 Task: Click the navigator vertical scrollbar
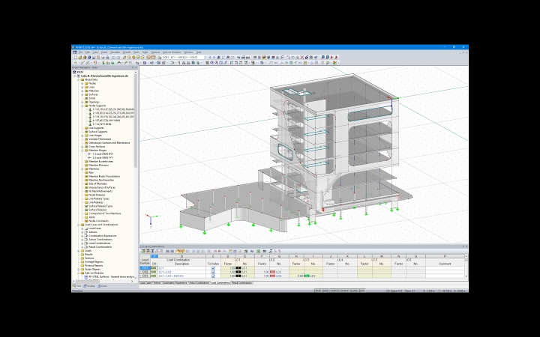coord(136,121)
